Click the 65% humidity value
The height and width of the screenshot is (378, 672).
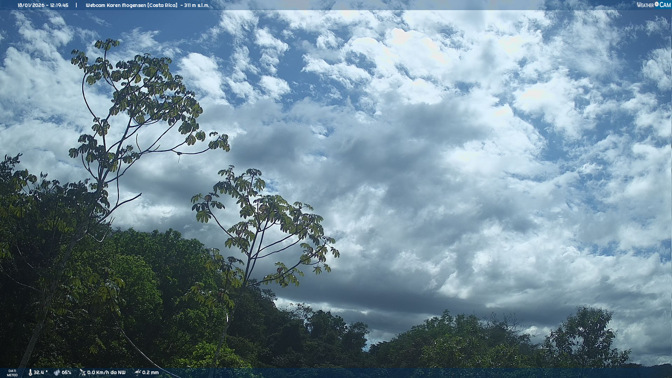pos(66,372)
